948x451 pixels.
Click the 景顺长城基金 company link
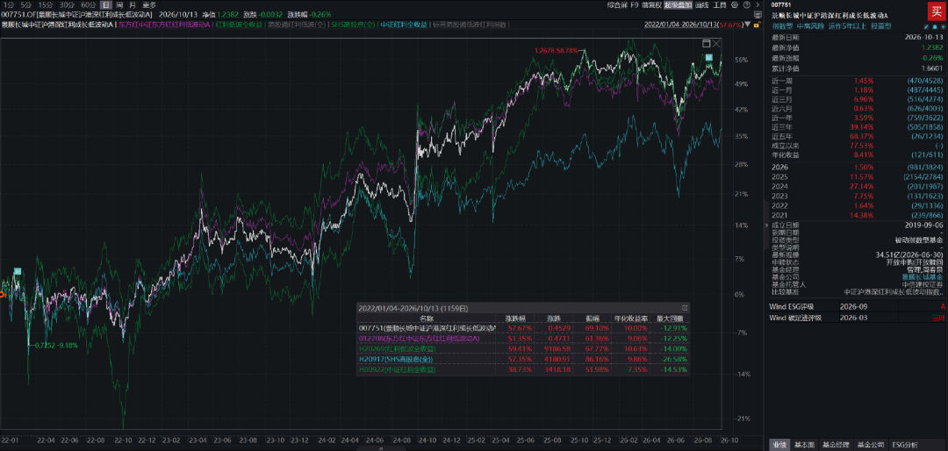[x=922, y=276]
